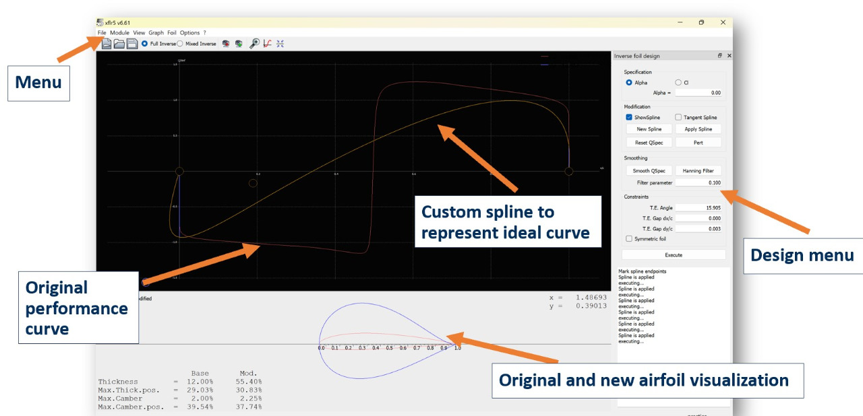Image resolution: width=863 pixels, height=416 pixels.
Task: Click the red-arrow foil store icon in toolbar
Action: point(226,44)
